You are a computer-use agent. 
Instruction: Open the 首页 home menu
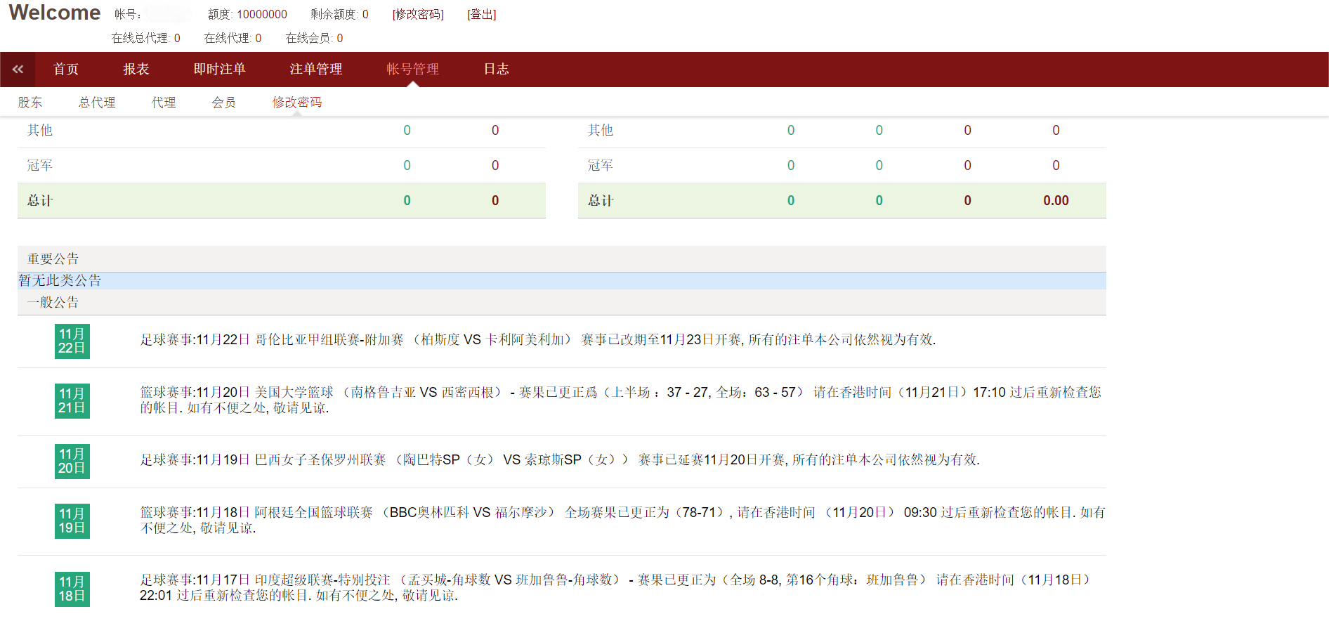coord(66,69)
